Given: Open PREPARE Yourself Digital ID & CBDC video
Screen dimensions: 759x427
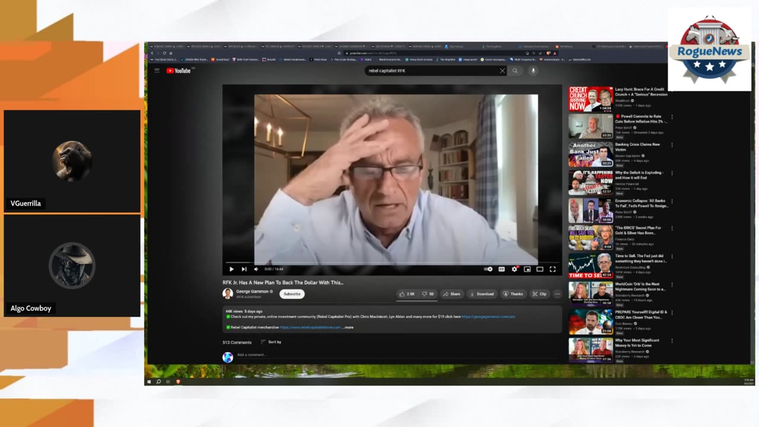Looking at the screenshot, I should coord(640,314).
